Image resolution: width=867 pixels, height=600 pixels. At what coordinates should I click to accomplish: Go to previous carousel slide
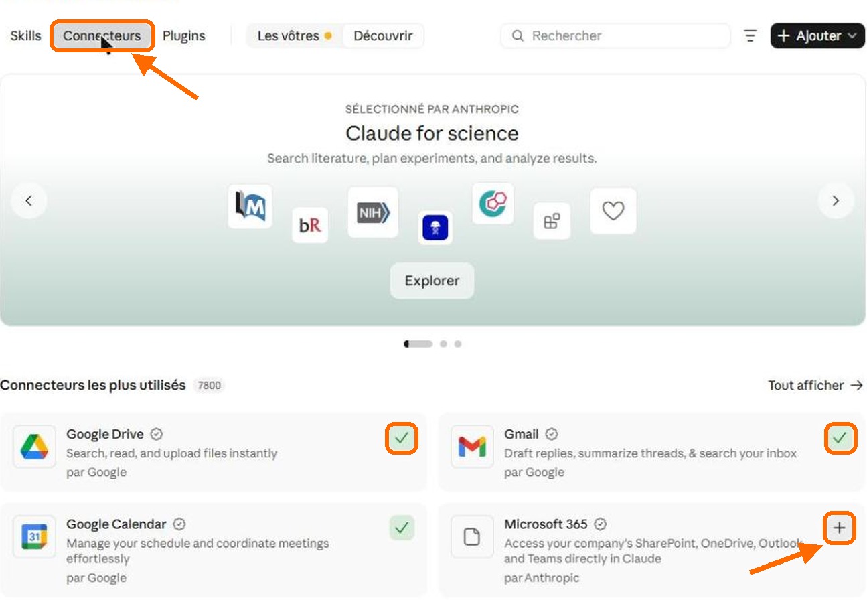click(x=29, y=200)
